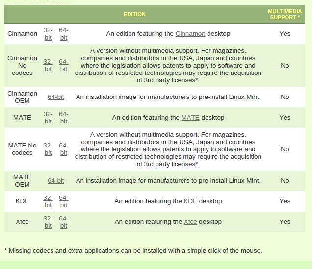Open the Cinnamon 32-bit download link
Image resolution: width=312 pixels, height=269 pixels.
tap(48, 34)
